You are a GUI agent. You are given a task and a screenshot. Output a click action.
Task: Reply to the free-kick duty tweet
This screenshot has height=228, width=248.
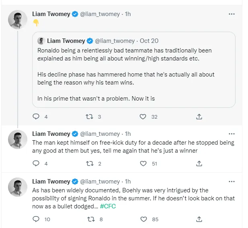click(x=36, y=163)
